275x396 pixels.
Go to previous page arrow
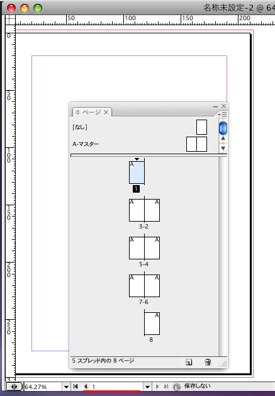(86, 387)
